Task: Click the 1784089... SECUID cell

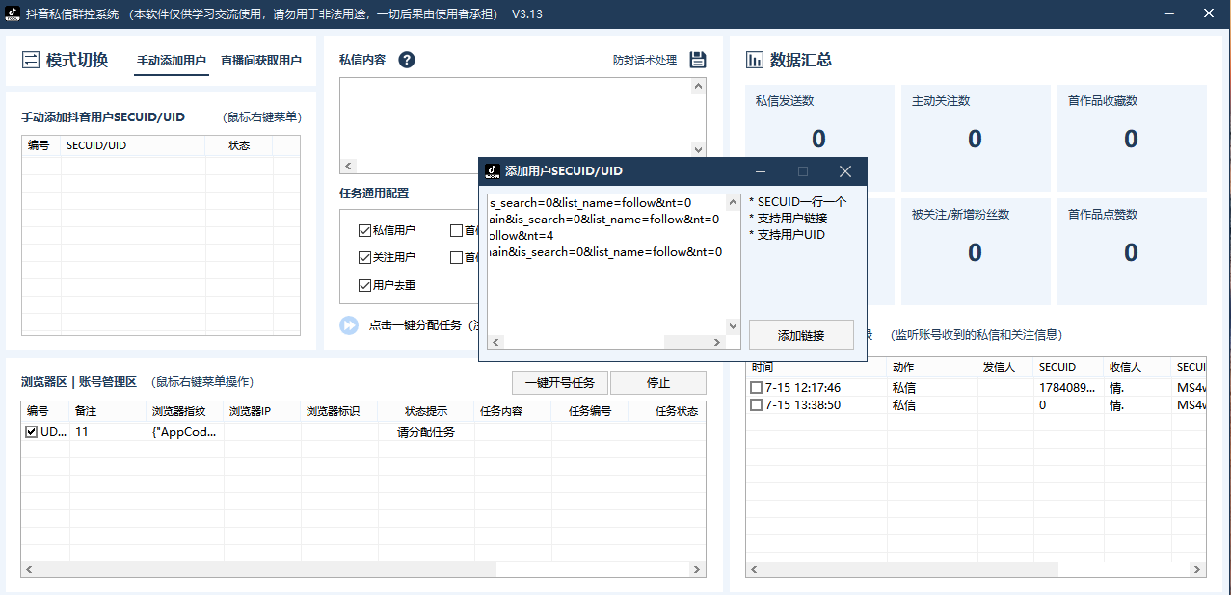Action: [1068, 388]
